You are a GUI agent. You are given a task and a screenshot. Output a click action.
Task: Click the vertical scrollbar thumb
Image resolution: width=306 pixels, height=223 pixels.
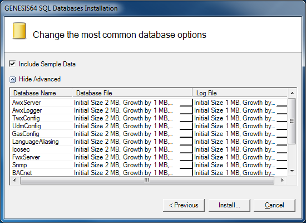(292, 121)
